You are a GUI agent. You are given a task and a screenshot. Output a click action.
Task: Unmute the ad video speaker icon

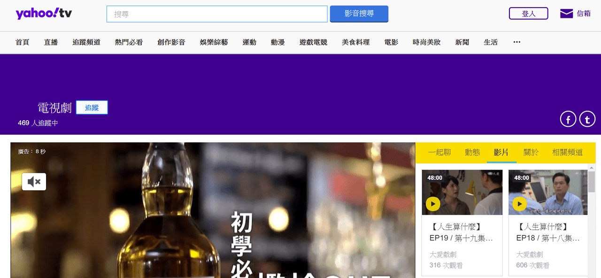(34, 182)
